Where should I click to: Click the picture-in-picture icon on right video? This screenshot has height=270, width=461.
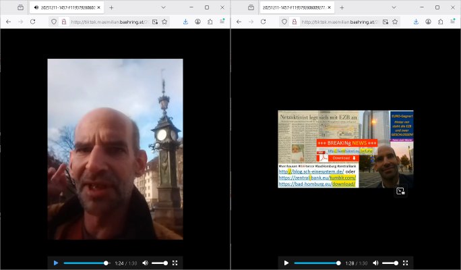click(400, 191)
